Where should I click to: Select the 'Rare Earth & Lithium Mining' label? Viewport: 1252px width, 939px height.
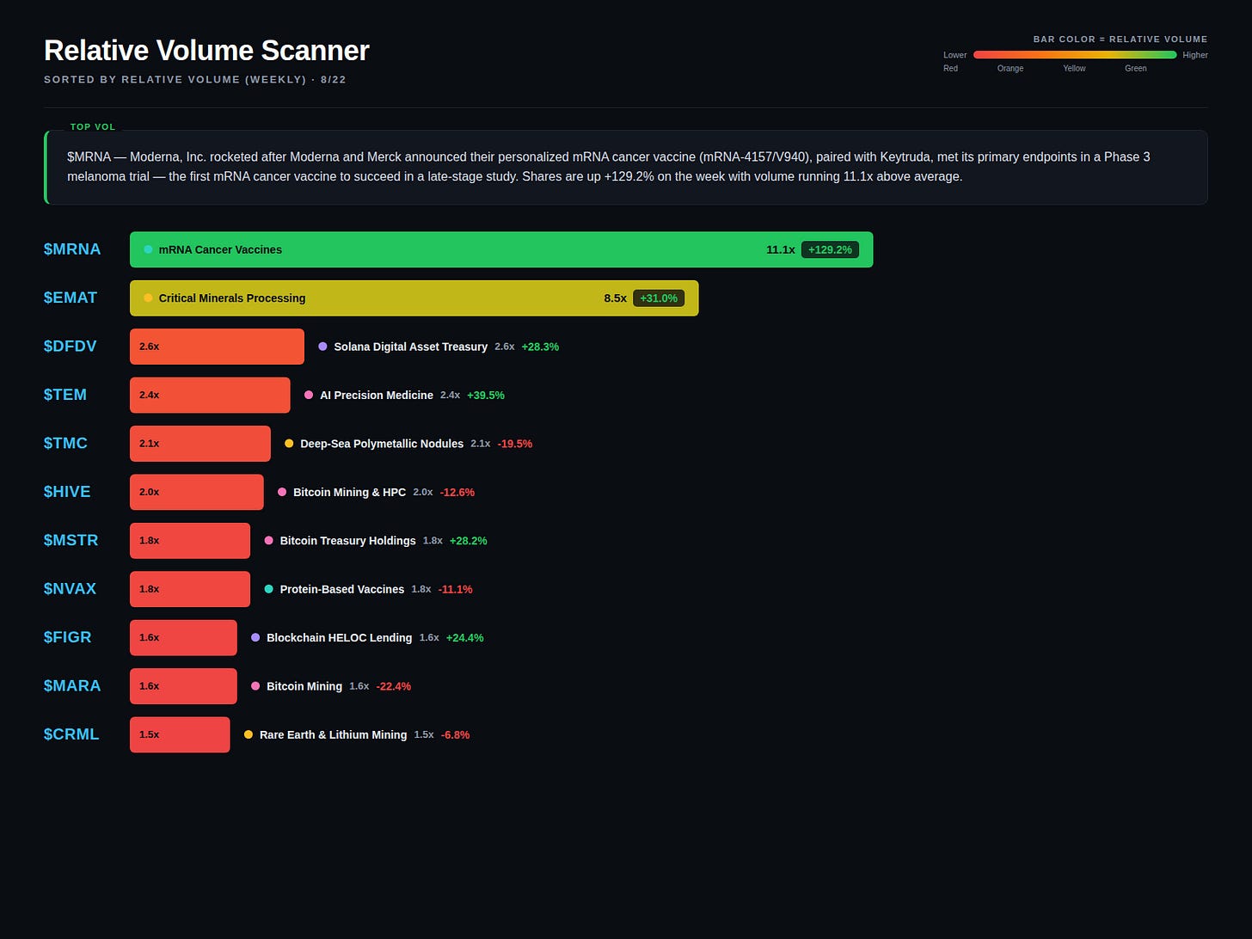click(334, 734)
